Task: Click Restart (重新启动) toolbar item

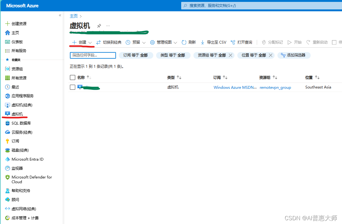Action: click(317, 42)
